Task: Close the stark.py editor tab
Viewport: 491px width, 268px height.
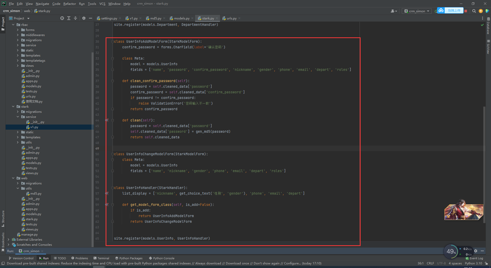Action: pyautogui.click(x=217, y=18)
